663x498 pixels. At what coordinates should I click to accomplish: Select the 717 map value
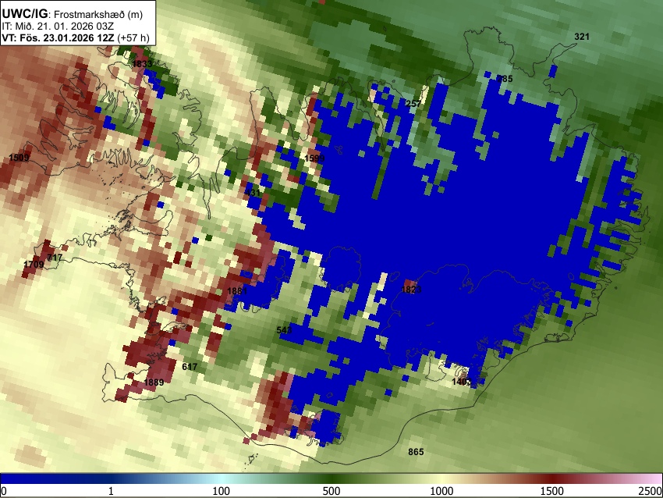coord(55,258)
